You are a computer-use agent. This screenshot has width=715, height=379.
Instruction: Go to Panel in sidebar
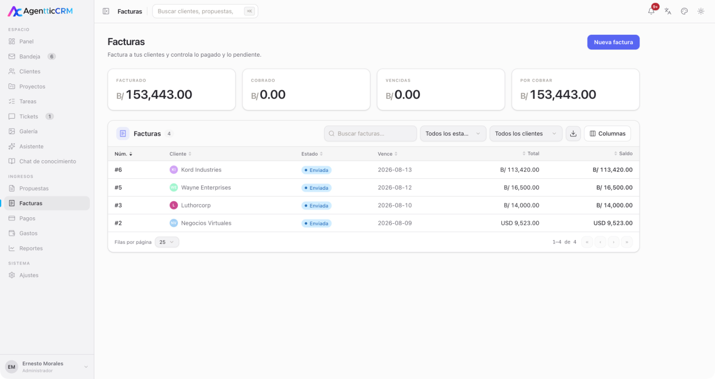[47, 42]
